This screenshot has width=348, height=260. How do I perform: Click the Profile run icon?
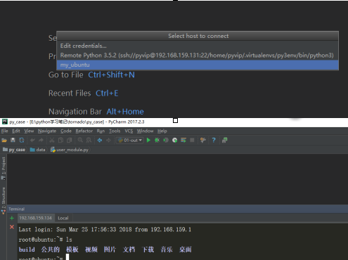174,140
